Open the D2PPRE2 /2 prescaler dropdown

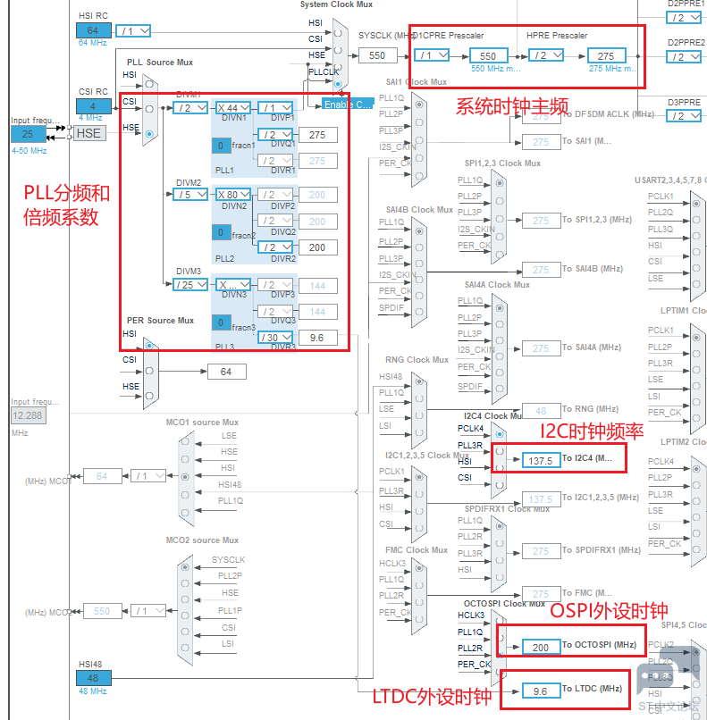point(684,57)
